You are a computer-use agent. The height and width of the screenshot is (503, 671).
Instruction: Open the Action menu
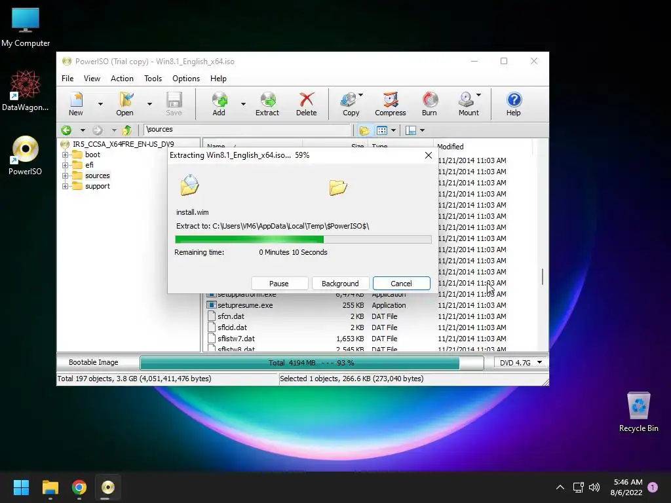(122, 79)
